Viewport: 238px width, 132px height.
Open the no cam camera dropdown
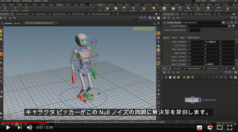tap(148, 29)
